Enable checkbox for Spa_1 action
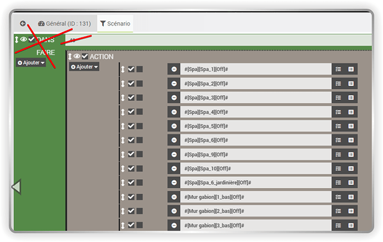 (x=131, y=69)
